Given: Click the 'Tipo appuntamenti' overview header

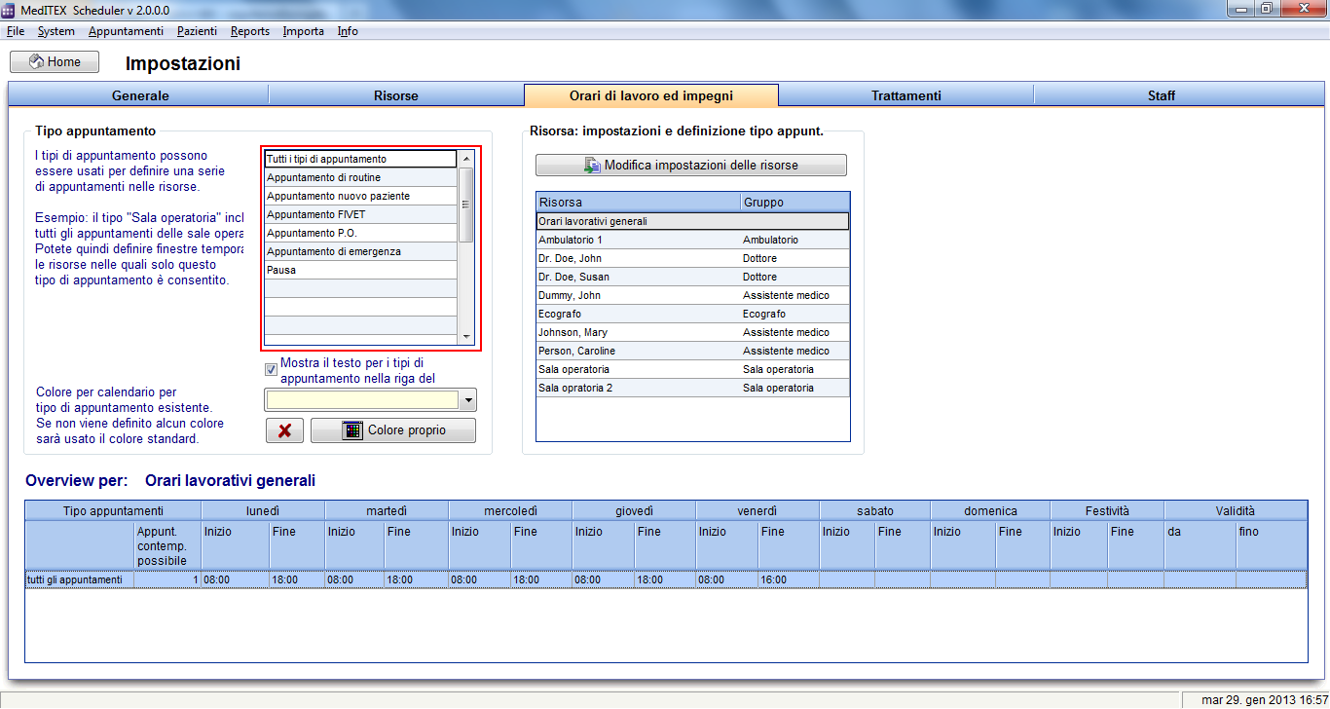Looking at the screenshot, I should [113, 510].
